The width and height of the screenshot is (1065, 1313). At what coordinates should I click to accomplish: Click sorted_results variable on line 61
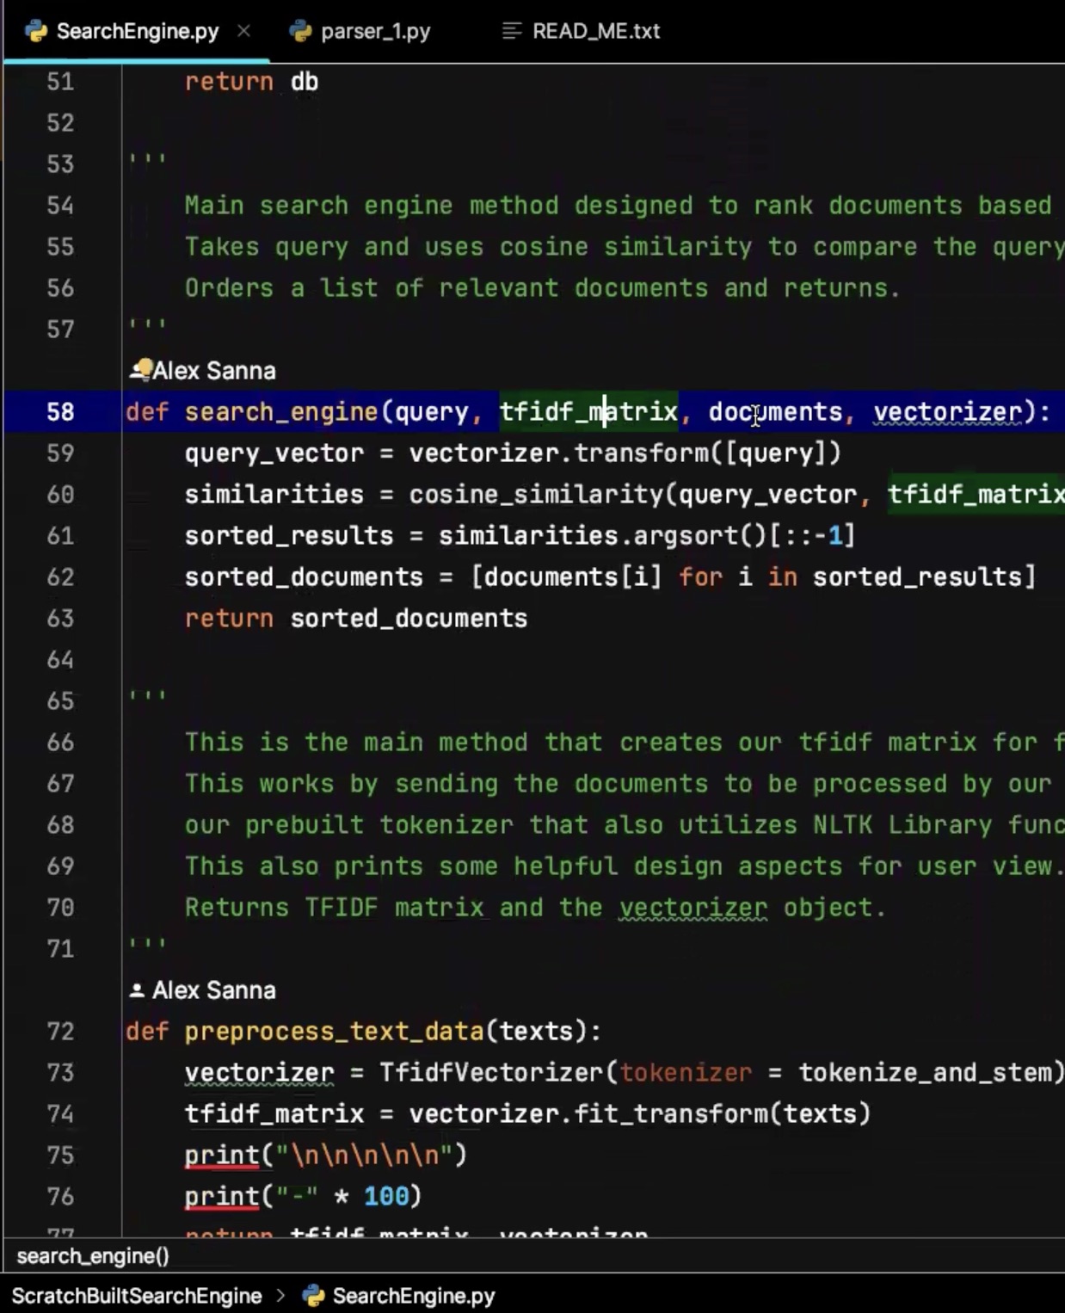[x=289, y=535]
